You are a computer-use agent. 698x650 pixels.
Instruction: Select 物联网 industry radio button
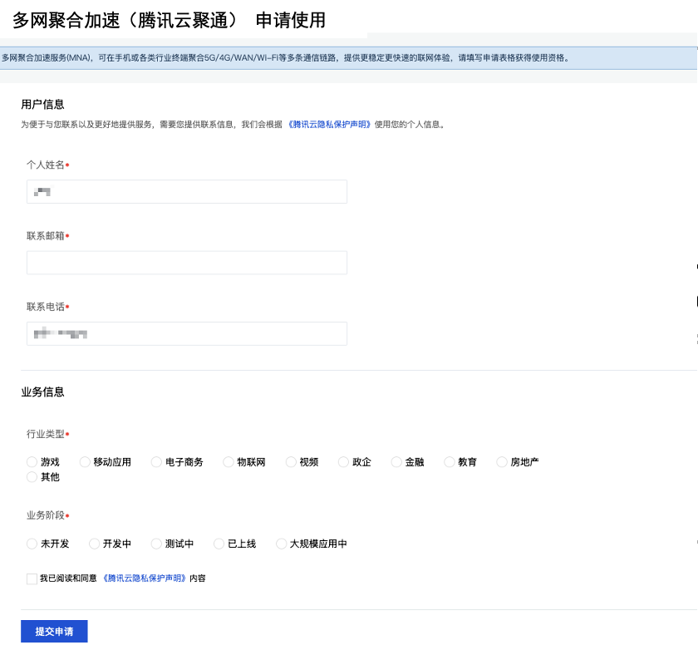229,462
